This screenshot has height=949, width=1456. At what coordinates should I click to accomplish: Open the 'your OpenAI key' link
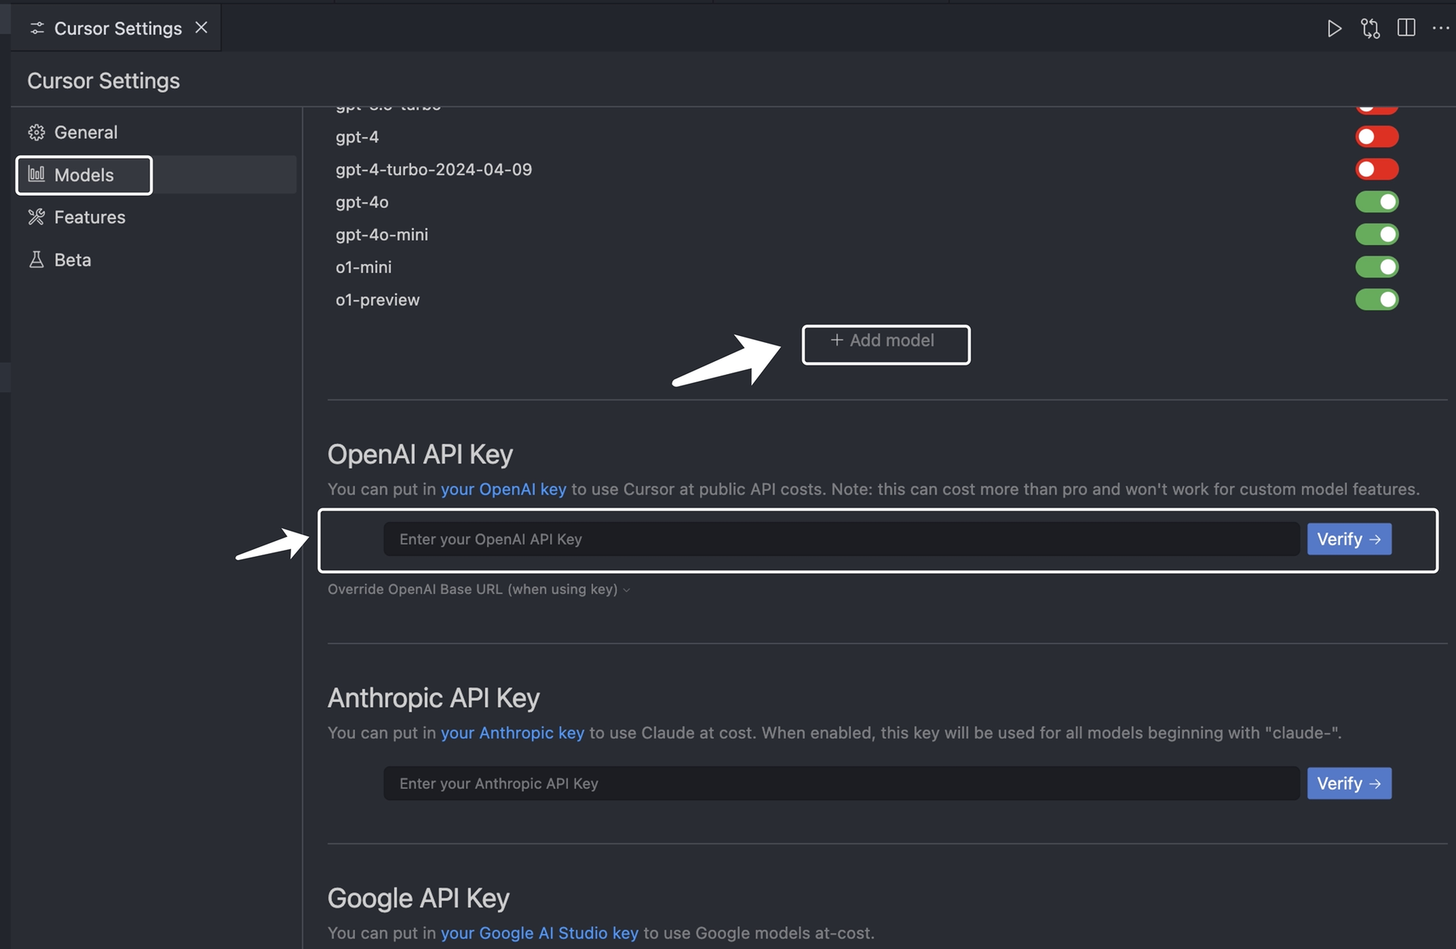coord(504,490)
